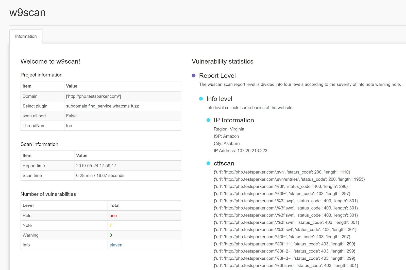Image resolution: width=406 pixels, height=270 pixels.
Task: Expand the Report Level section heading
Action: click(x=217, y=75)
